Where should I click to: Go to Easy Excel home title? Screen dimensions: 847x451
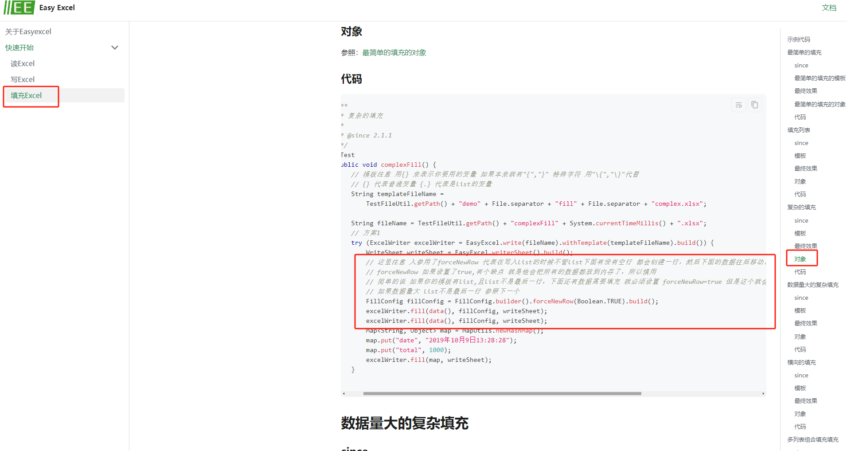(x=57, y=8)
